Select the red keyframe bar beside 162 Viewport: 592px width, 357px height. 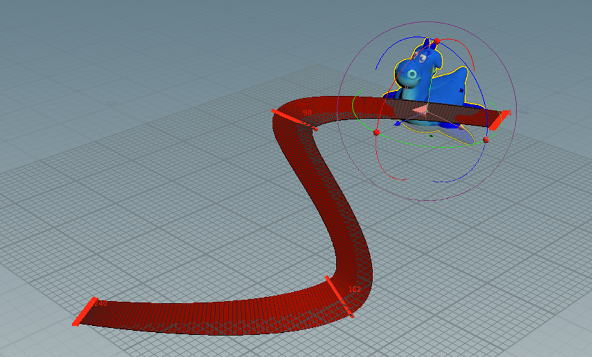(339, 296)
